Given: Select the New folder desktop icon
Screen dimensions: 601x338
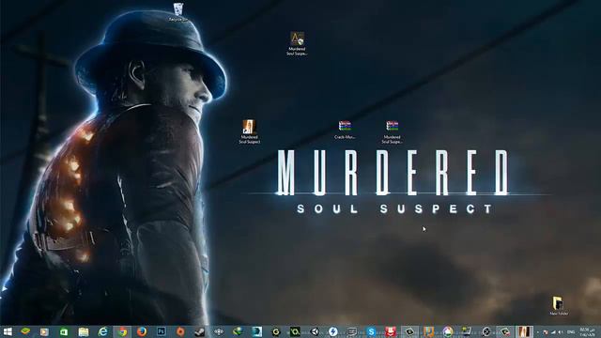Looking at the screenshot, I should 559,305.
